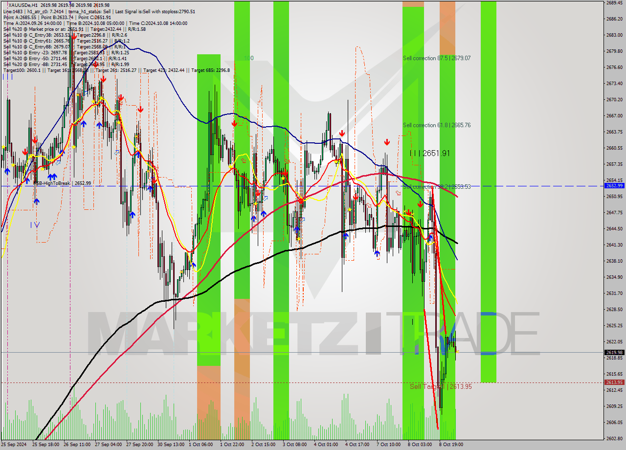Click 2689.45 on the price axis
This screenshot has width=626, height=450.
(614, 3)
